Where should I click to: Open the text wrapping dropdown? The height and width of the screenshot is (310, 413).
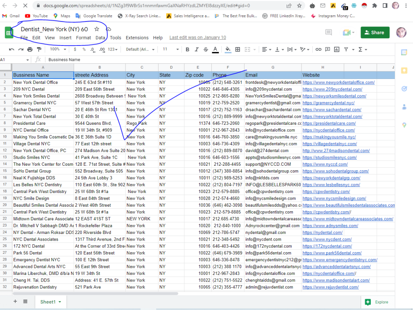(292, 49)
